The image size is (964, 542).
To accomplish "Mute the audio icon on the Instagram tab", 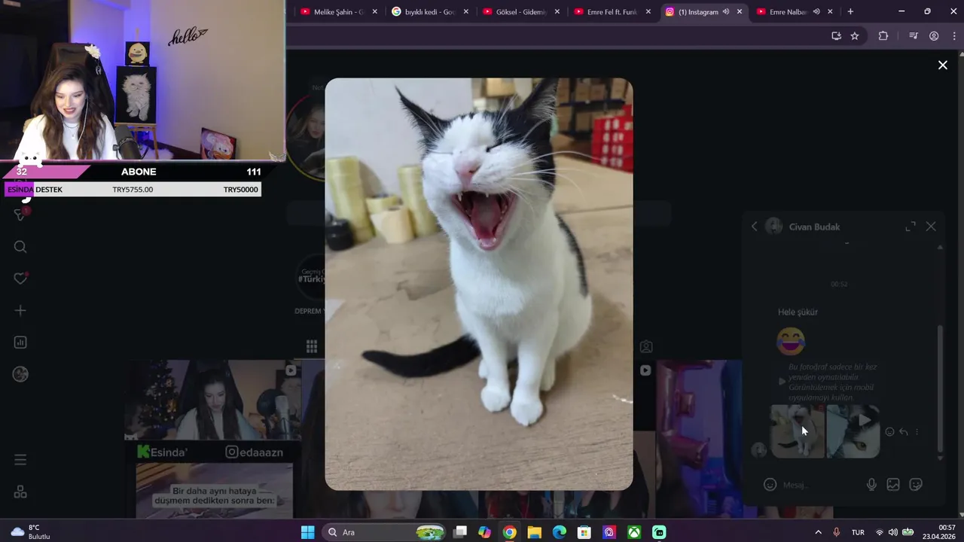I will [x=726, y=11].
